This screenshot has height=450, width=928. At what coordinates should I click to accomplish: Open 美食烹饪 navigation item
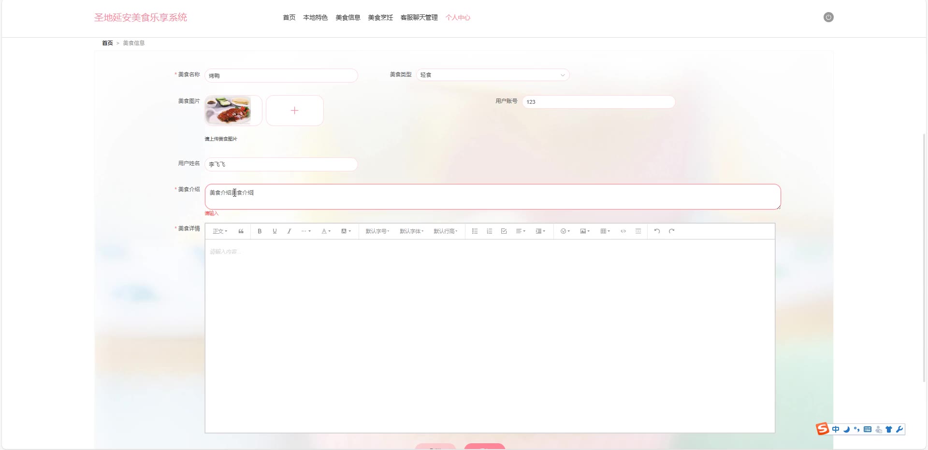tap(380, 17)
